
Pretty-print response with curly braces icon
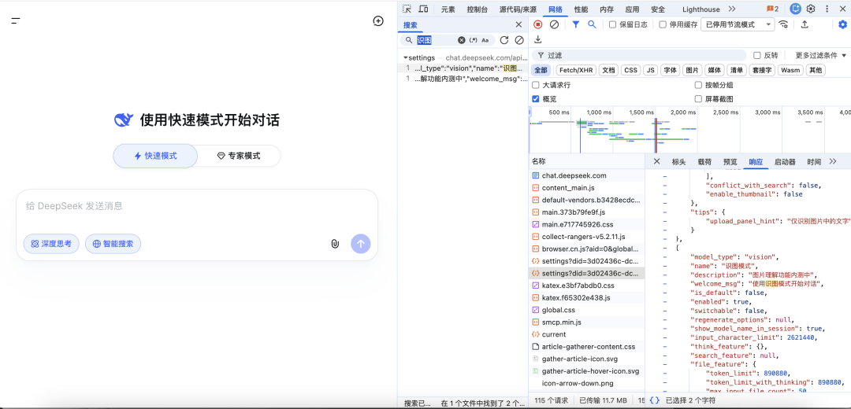coord(654,400)
